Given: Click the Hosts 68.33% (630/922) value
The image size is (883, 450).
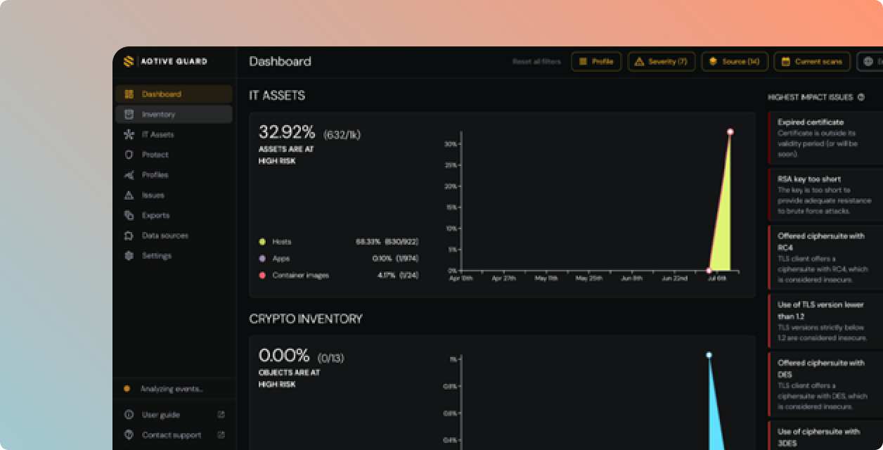Looking at the screenshot, I should [x=387, y=242].
